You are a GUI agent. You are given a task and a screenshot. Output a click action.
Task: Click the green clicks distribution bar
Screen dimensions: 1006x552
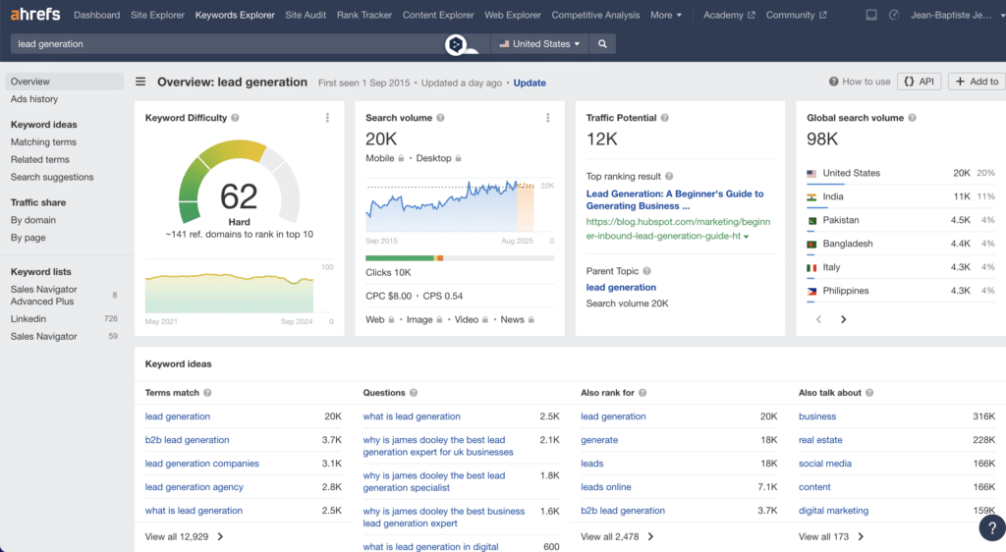click(400, 257)
